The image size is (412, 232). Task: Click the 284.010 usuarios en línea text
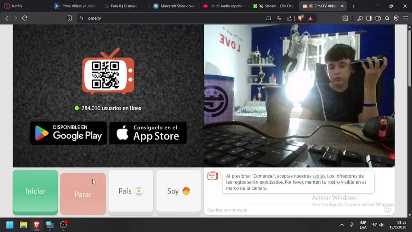click(x=111, y=108)
